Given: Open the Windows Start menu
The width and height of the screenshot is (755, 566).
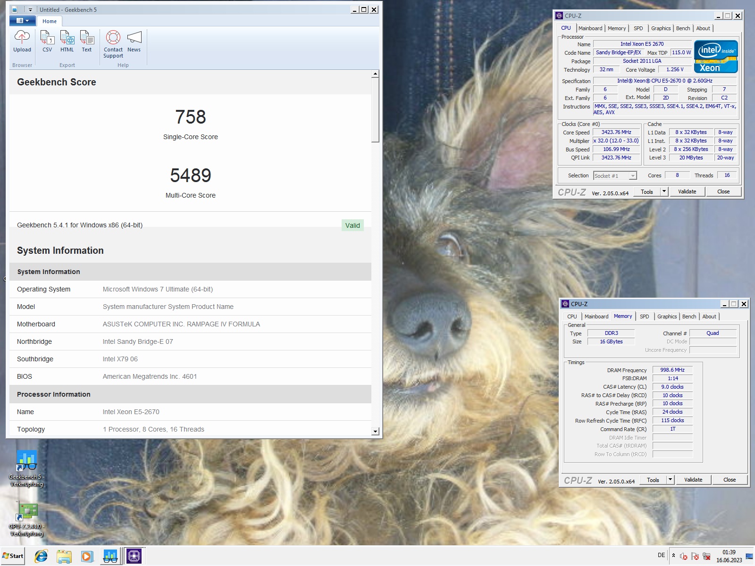Looking at the screenshot, I should pyautogui.click(x=13, y=556).
